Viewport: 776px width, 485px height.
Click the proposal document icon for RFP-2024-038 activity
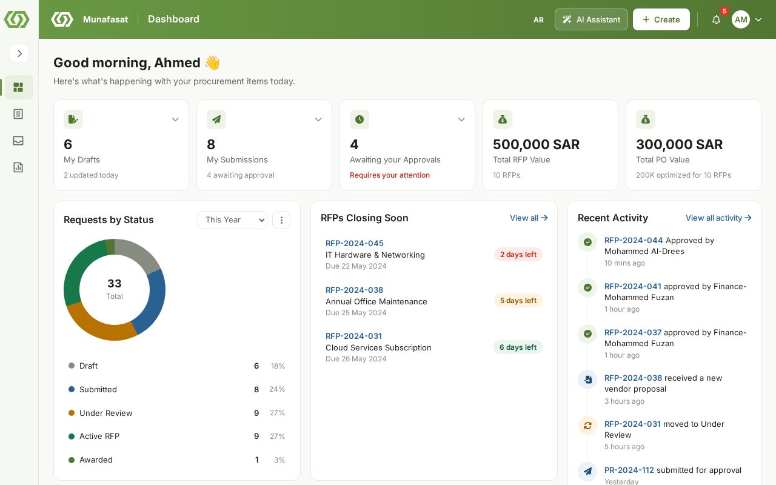click(587, 380)
